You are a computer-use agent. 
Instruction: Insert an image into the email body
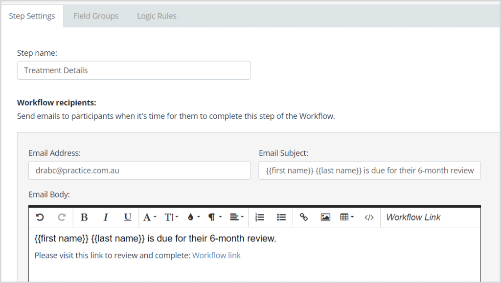click(324, 217)
